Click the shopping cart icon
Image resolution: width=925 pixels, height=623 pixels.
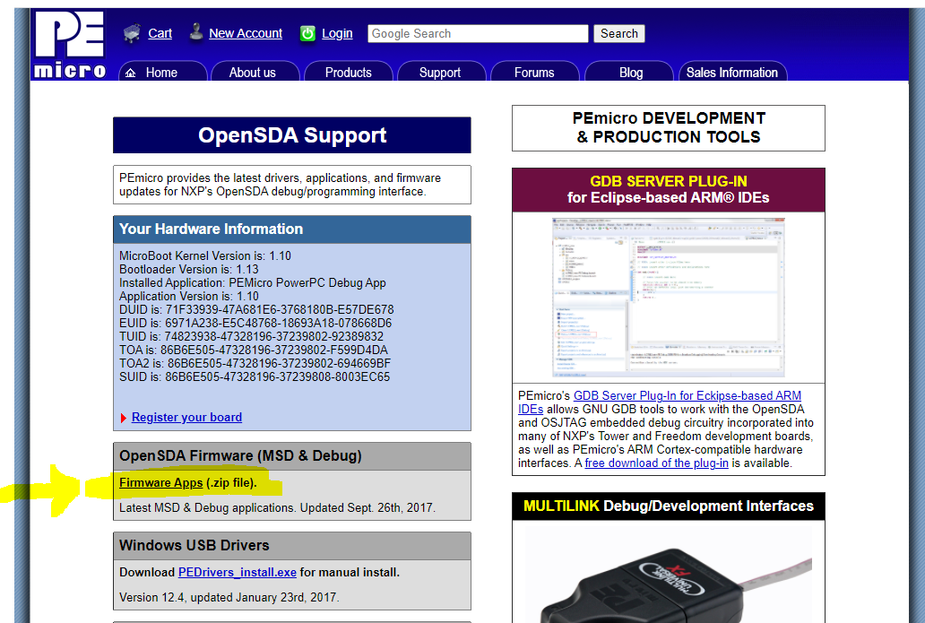[x=130, y=32]
